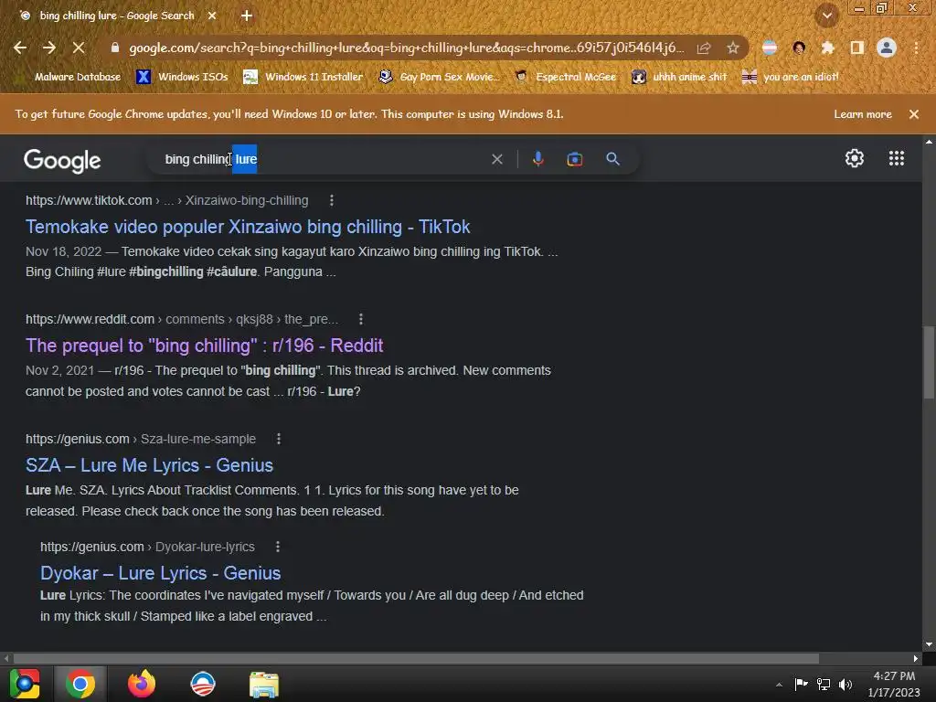Open File Explorer from the taskbar
Screen dimensions: 936x702
(x=264, y=684)
